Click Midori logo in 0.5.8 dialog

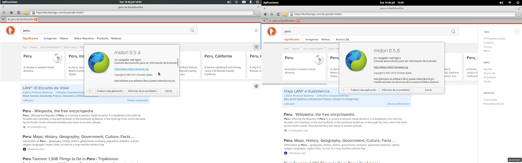click(356, 60)
